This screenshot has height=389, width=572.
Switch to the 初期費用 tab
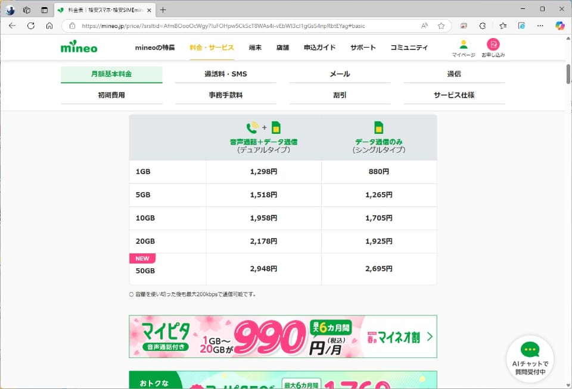[x=111, y=95]
